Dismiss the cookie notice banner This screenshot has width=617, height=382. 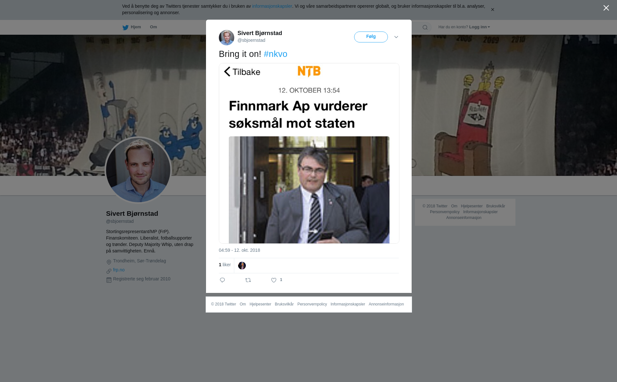(492, 10)
